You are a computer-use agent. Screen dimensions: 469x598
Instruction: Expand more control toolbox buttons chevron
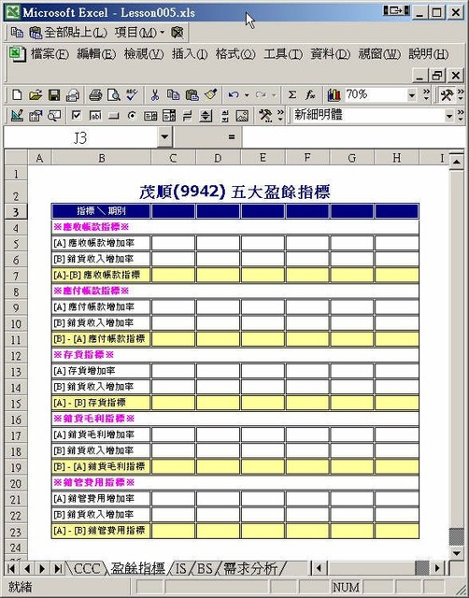(x=280, y=115)
